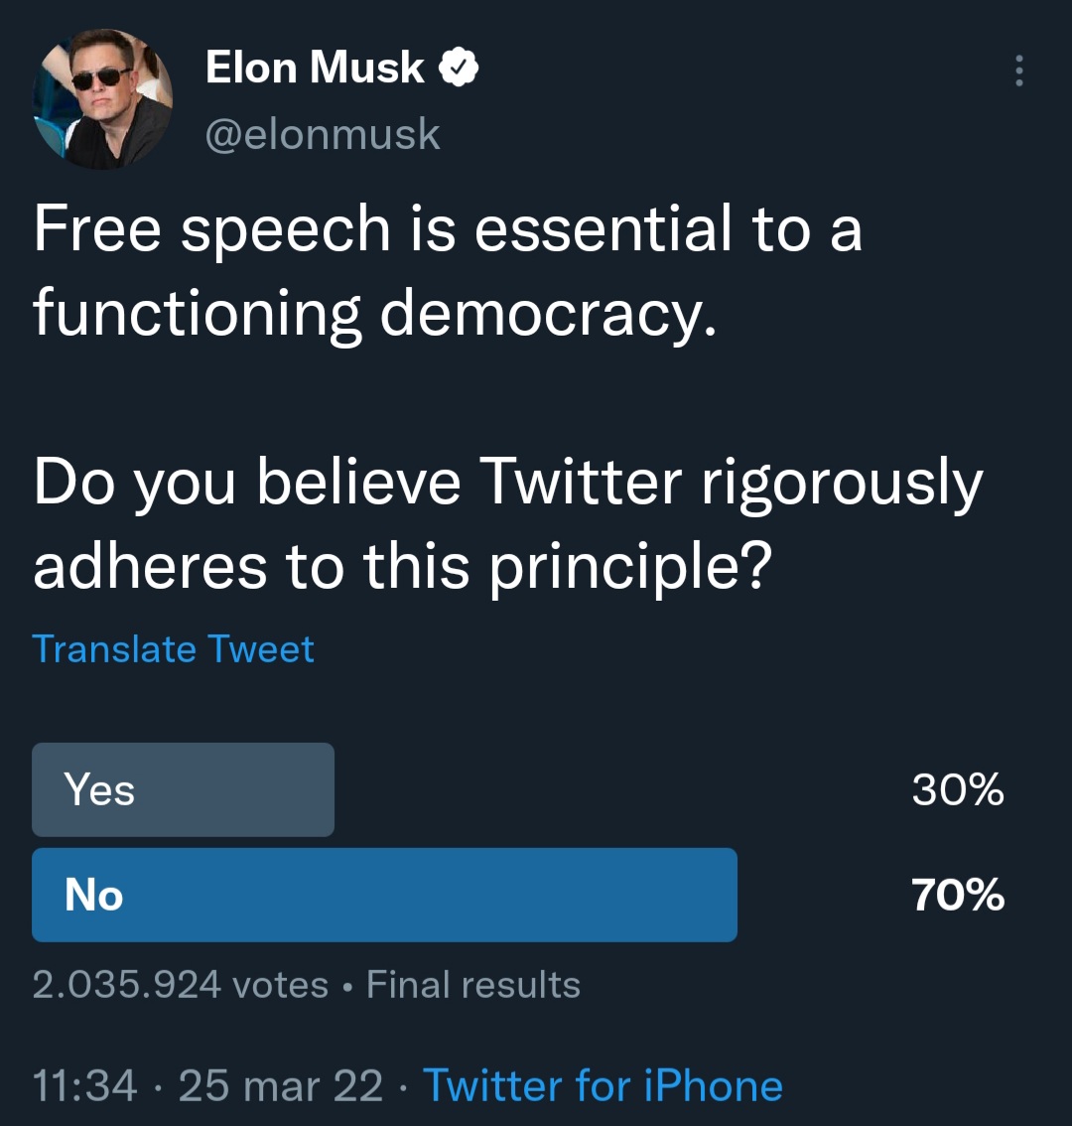Open the @elonmusk handle
The height and width of the screenshot is (1126, 1072).
323,134
